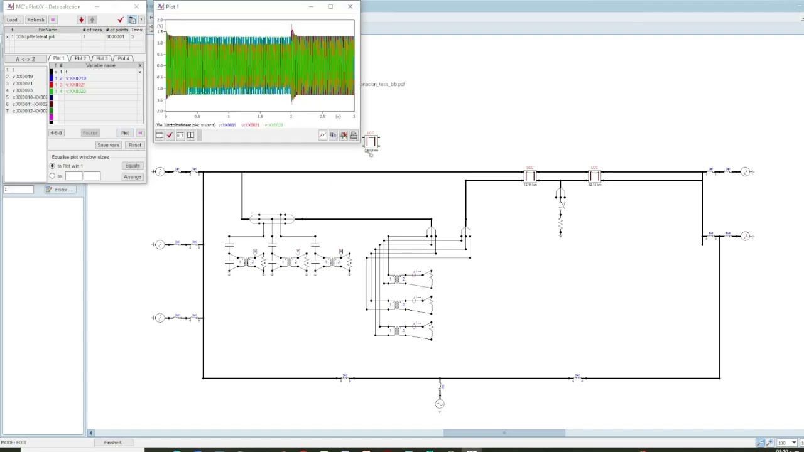Click the Plot button

124,133
